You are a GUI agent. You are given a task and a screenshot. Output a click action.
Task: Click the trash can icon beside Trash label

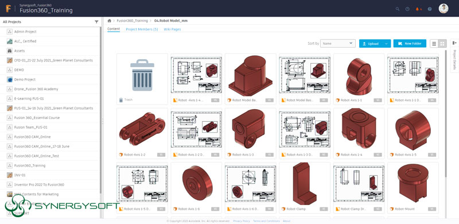(121, 100)
